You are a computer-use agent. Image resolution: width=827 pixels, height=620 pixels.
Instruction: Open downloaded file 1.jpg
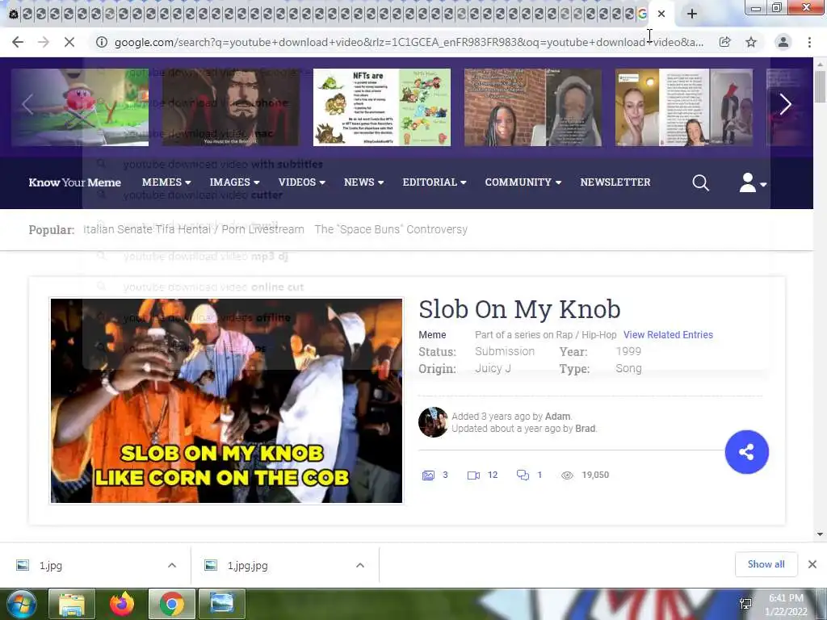coord(51,566)
